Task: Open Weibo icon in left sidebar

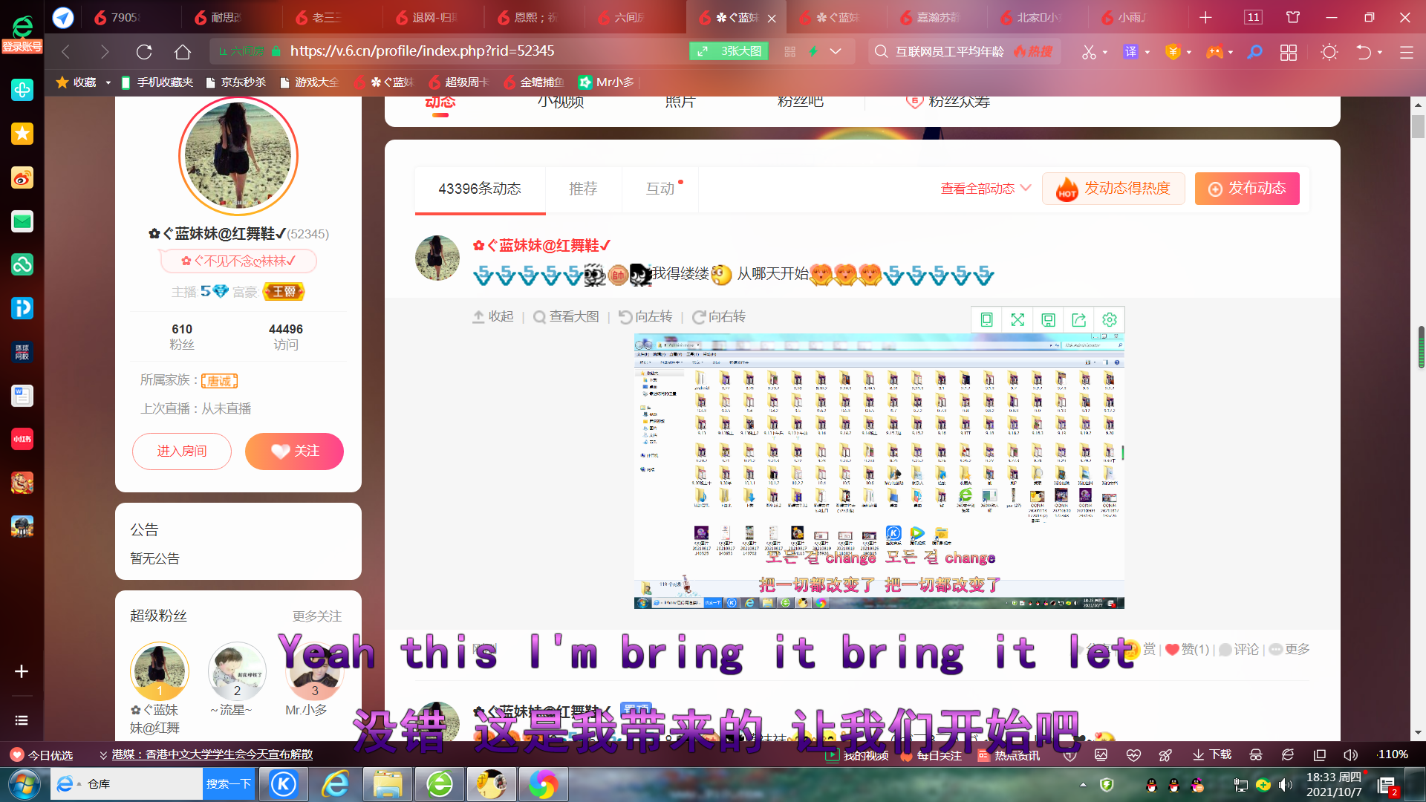Action: click(22, 177)
